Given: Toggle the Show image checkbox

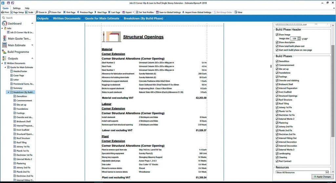Looking at the screenshot, I should 277,34.
